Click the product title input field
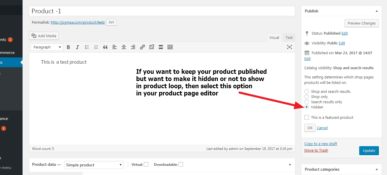 (162, 11)
